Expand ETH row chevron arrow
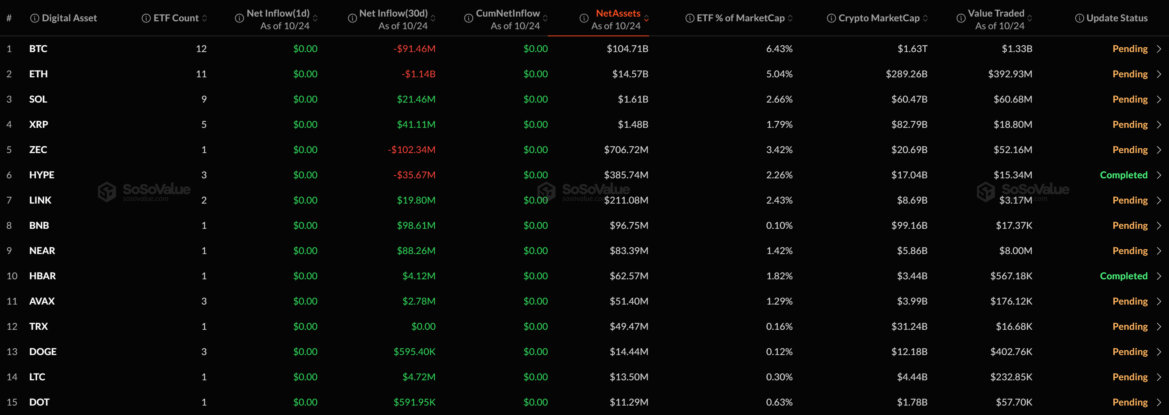This screenshot has height=415, width=1169. click(1159, 74)
